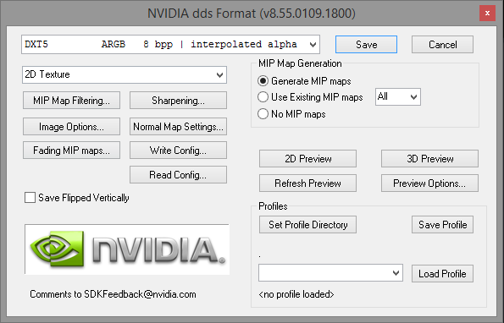Close the NVIDIA dds Format dialog
504x323 pixels.
click(487, 14)
